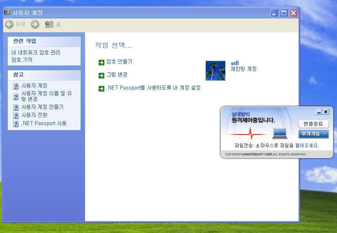337x233 pixels.
Task: Select .NET Passport를 사용하도록 내 계정 설정
Action: [x=153, y=87]
